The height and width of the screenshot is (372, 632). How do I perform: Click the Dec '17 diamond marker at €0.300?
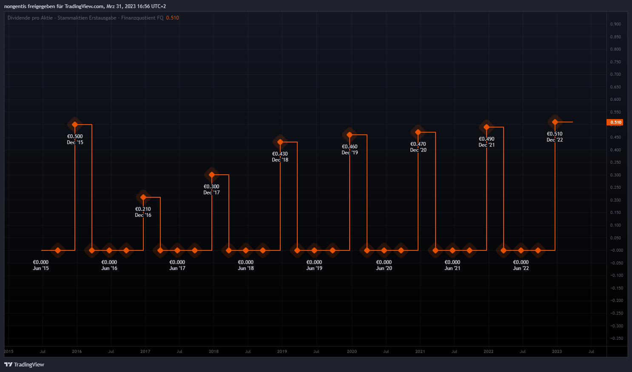pyautogui.click(x=212, y=175)
